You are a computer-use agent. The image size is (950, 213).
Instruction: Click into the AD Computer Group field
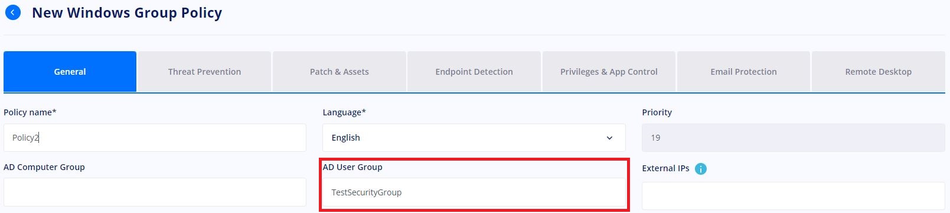pyautogui.click(x=155, y=192)
